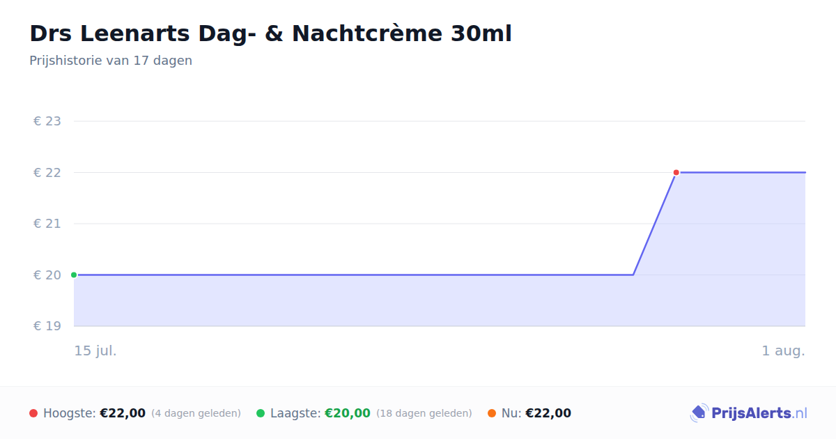Click the € 22 axis label
This screenshot has height=439, width=836.
(x=47, y=172)
